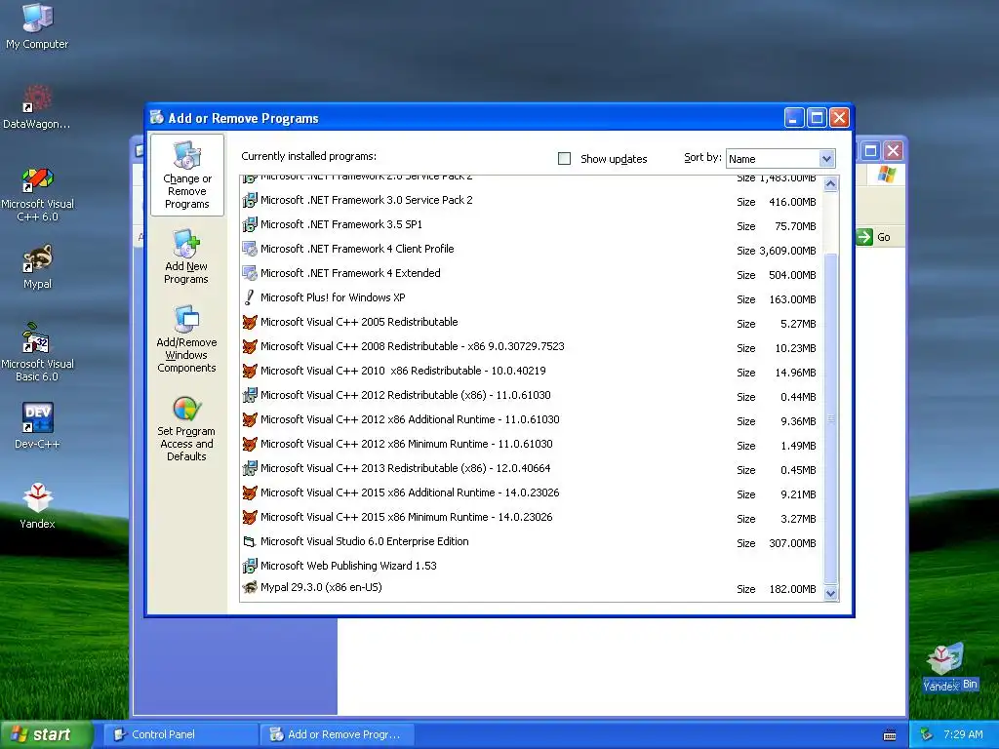Select the DataWagon desktop shortcut
999x749 pixels.
[x=37, y=107]
